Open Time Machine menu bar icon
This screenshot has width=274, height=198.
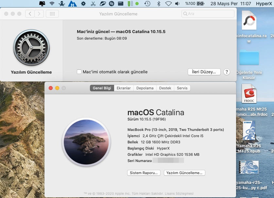click(147, 4)
